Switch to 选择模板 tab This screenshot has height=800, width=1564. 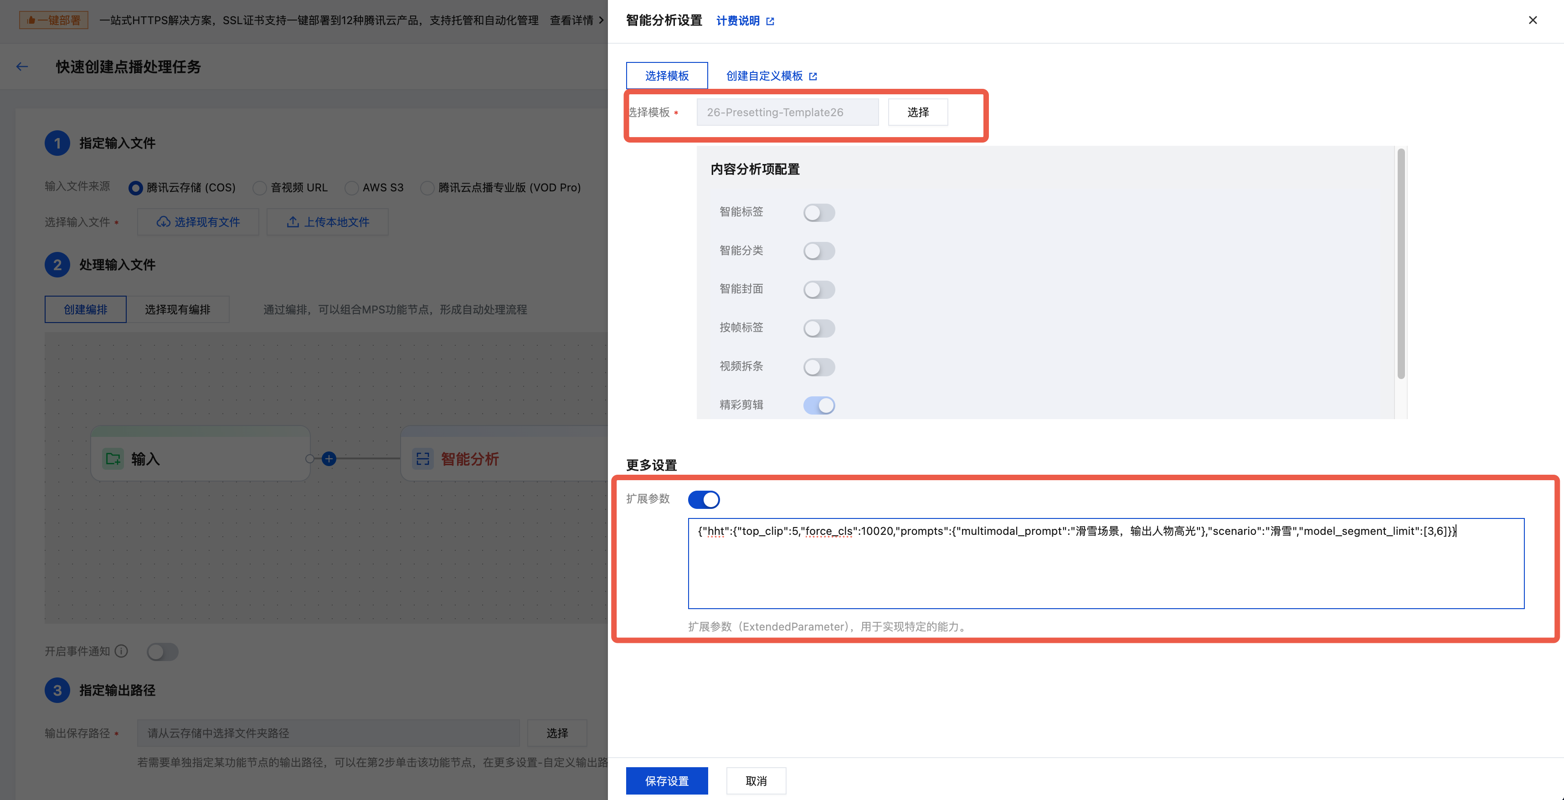pos(666,76)
